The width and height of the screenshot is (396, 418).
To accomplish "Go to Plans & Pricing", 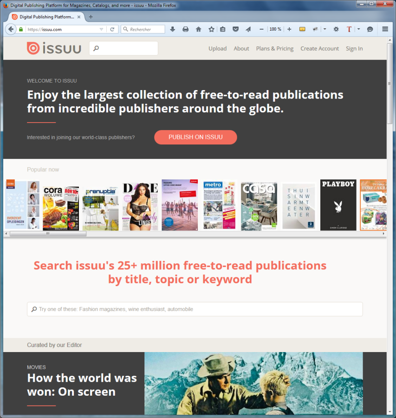I will point(275,48).
